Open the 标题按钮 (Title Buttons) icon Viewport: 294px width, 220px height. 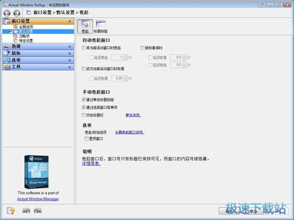(100, 26)
